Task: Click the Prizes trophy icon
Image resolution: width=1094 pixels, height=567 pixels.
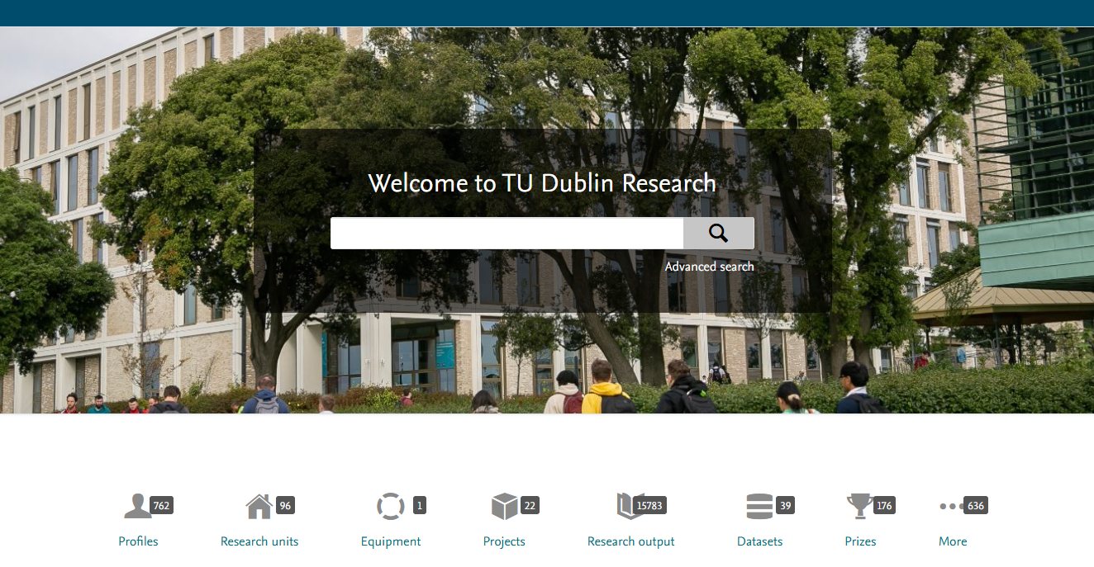Action: coord(859,506)
